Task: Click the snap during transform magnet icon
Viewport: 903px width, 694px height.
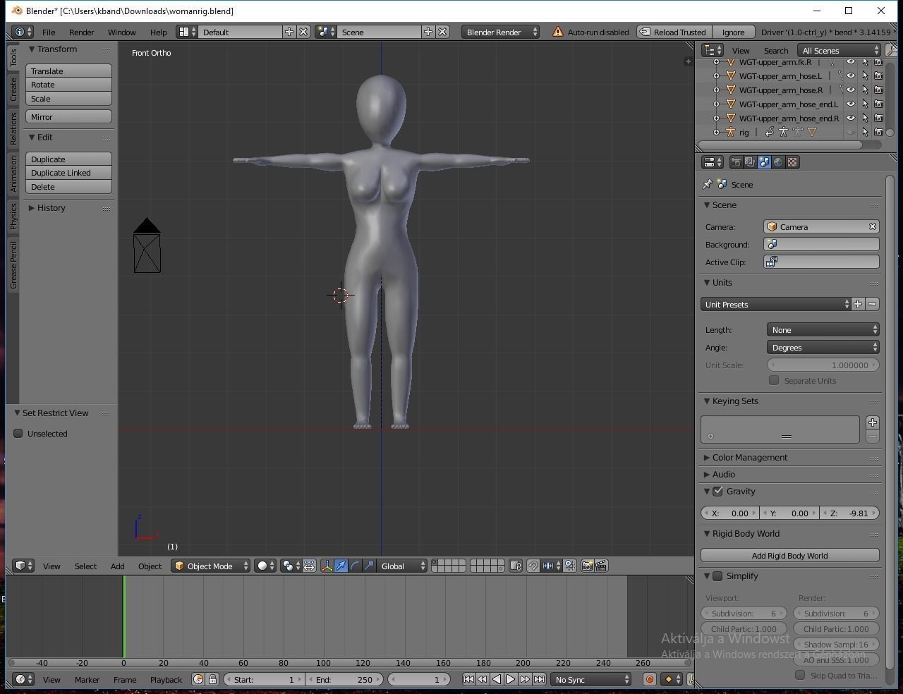Action: point(533,566)
